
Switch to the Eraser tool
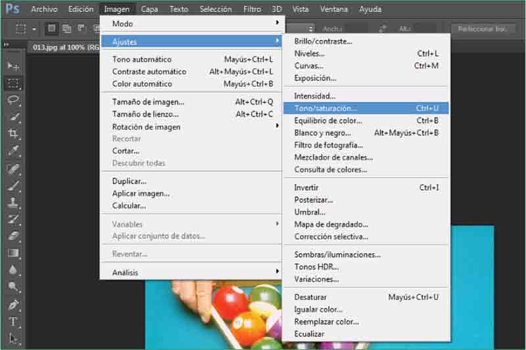[13, 236]
